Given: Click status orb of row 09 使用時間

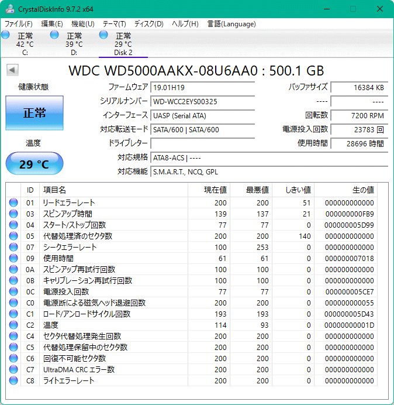Looking at the screenshot, I should (13, 258).
